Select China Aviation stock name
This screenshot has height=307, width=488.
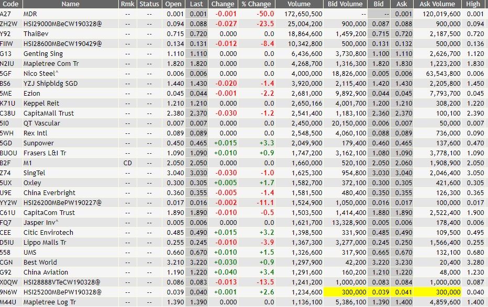(x=46, y=272)
